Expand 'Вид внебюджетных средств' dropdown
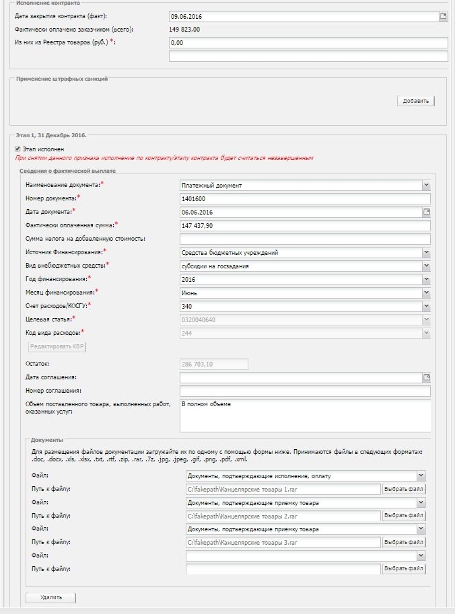The image size is (455, 614). (x=426, y=266)
